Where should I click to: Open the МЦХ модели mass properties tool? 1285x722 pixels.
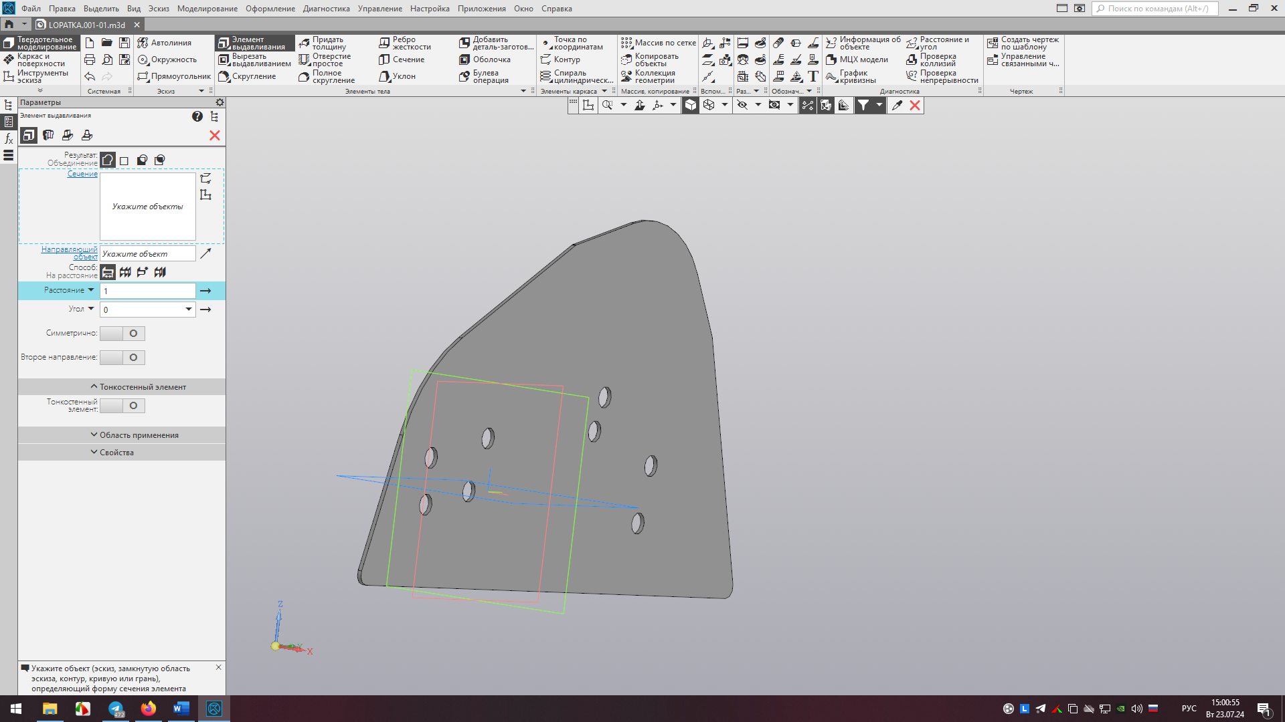(857, 59)
